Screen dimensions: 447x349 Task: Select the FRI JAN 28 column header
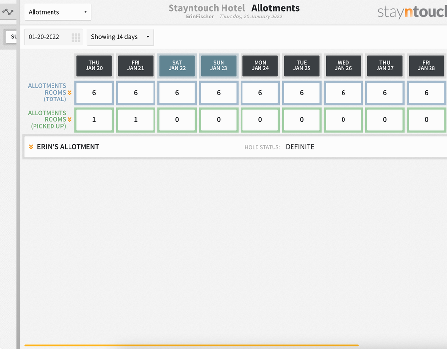pos(427,66)
